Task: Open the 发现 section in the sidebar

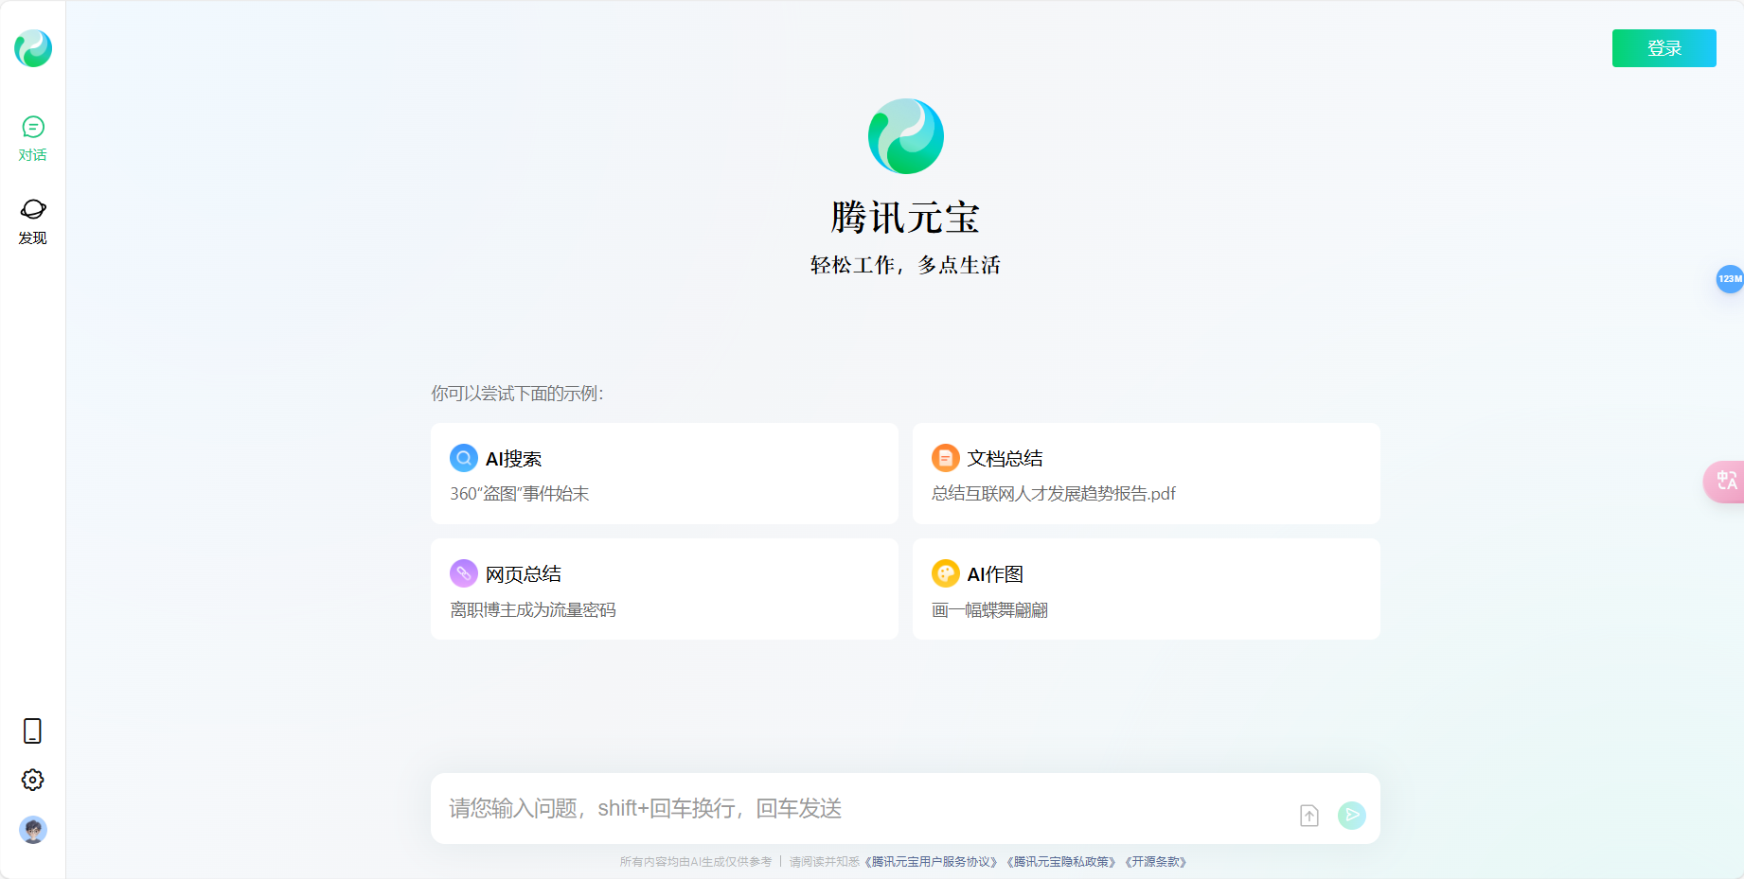Action: point(32,220)
